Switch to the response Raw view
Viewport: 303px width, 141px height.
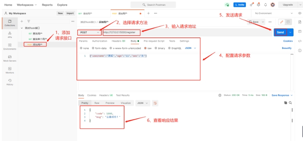(x=97, y=103)
